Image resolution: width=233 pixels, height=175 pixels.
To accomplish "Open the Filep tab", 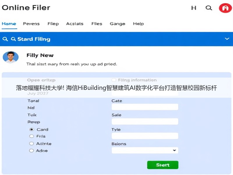I will (53, 24).
